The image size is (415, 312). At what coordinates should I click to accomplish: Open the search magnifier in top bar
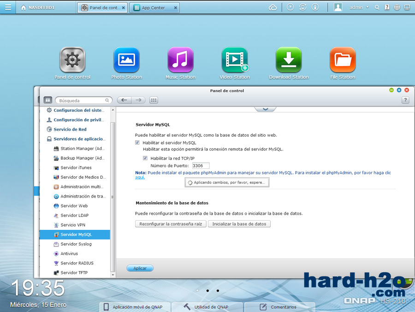click(377, 7)
